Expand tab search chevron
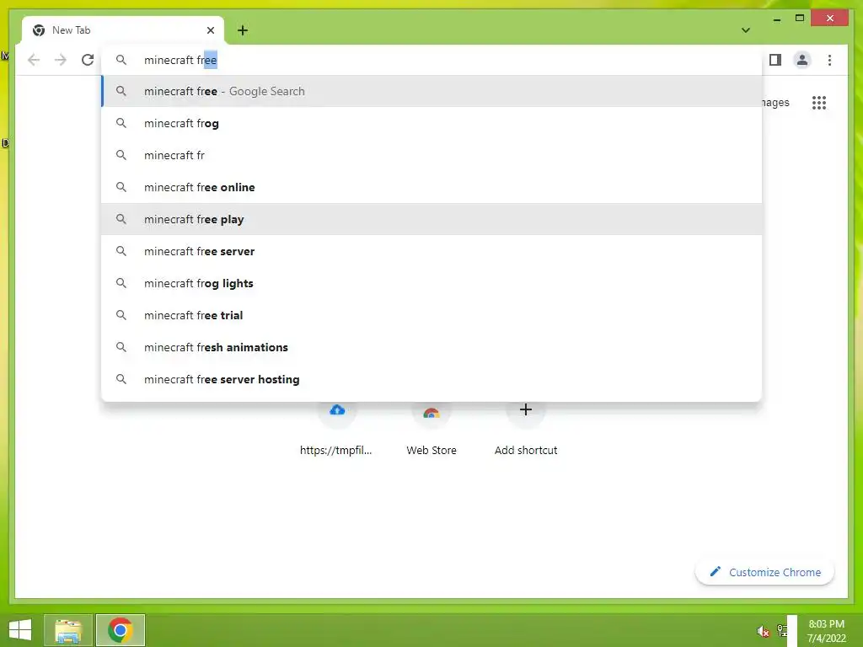Viewport: 863px width, 647px height. 746,30
